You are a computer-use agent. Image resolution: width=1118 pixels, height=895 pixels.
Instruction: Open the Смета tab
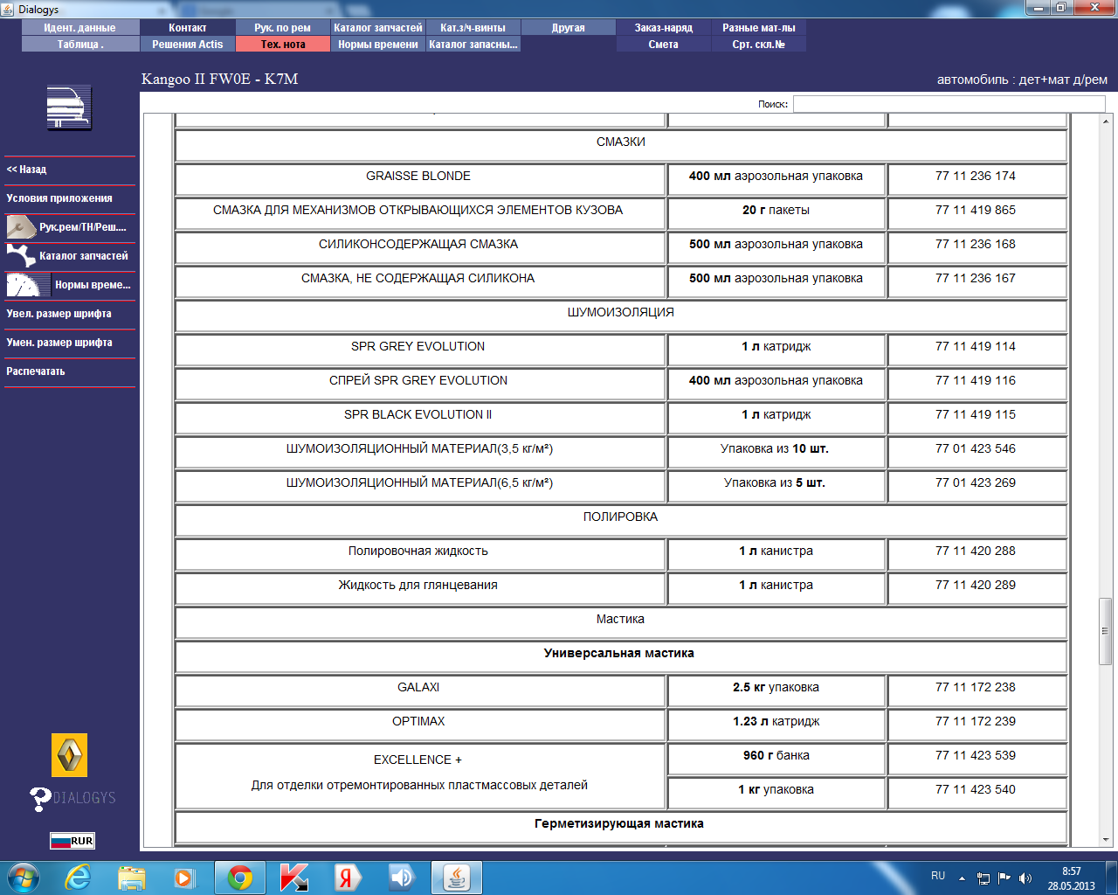click(664, 45)
